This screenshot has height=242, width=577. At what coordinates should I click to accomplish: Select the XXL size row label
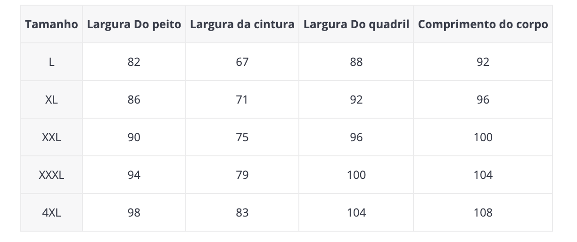click(x=51, y=137)
